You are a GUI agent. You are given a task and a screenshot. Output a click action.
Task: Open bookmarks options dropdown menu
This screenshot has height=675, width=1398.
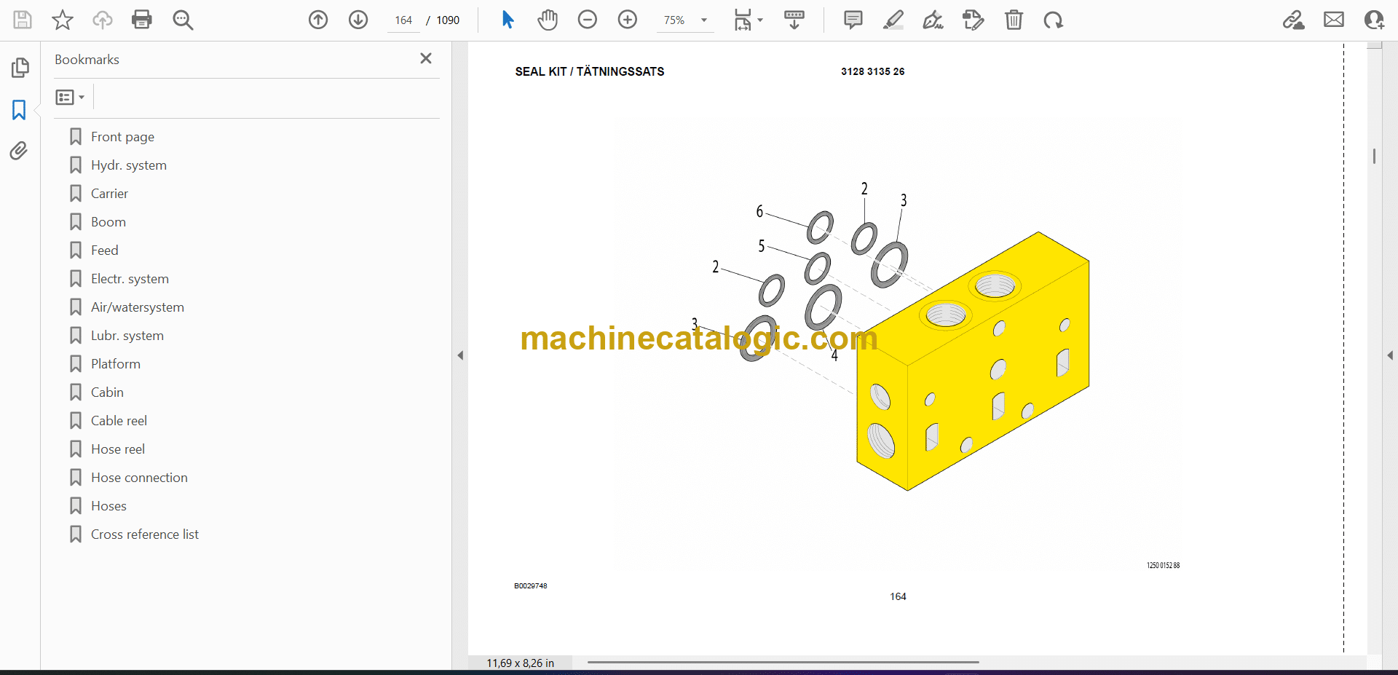(x=70, y=97)
